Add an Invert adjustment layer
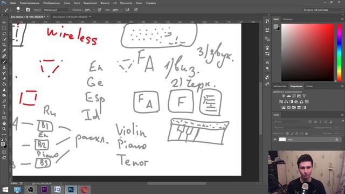The image size is (345, 194). 284,108
